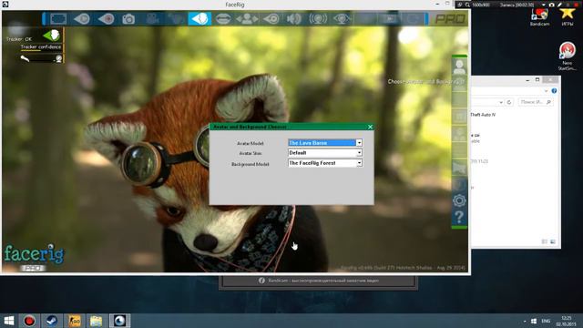Click the green tracker face icon
The image size is (583, 328).
point(52,36)
